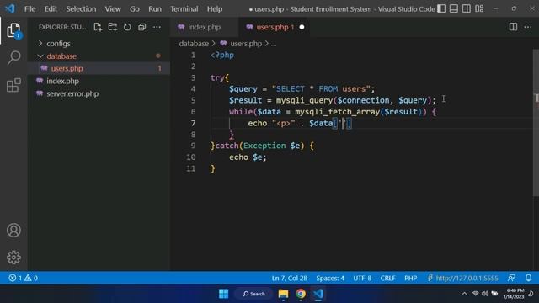Change indentation via Spaces: 4
The height and width of the screenshot is (303, 539).
[330, 278]
